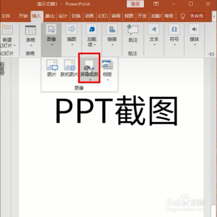
Task: Click the Sign in (登录) button
Action: click(135, 4)
